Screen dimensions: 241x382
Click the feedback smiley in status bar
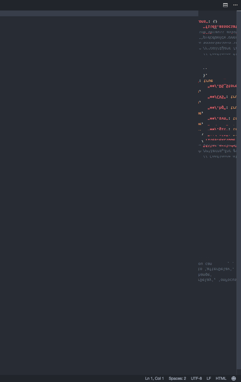pos(234,378)
